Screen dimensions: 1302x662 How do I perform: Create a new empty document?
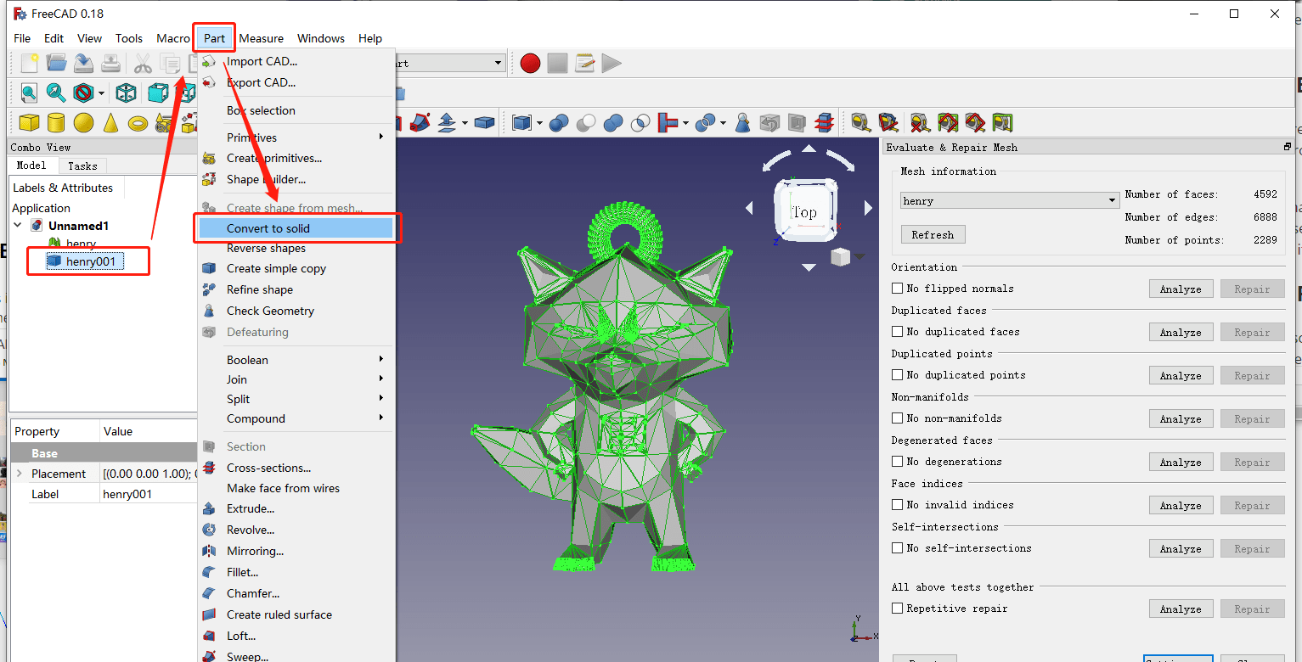28,63
